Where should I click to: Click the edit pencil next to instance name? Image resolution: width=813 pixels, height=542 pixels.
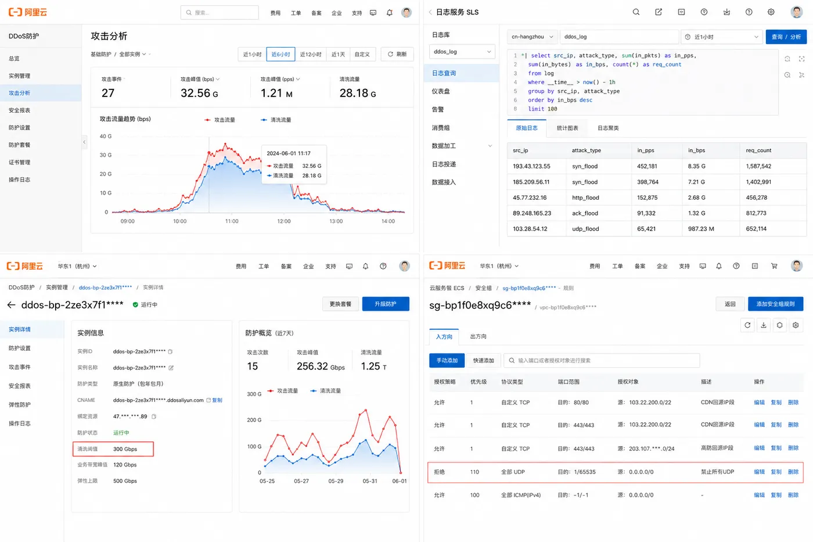point(171,368)
